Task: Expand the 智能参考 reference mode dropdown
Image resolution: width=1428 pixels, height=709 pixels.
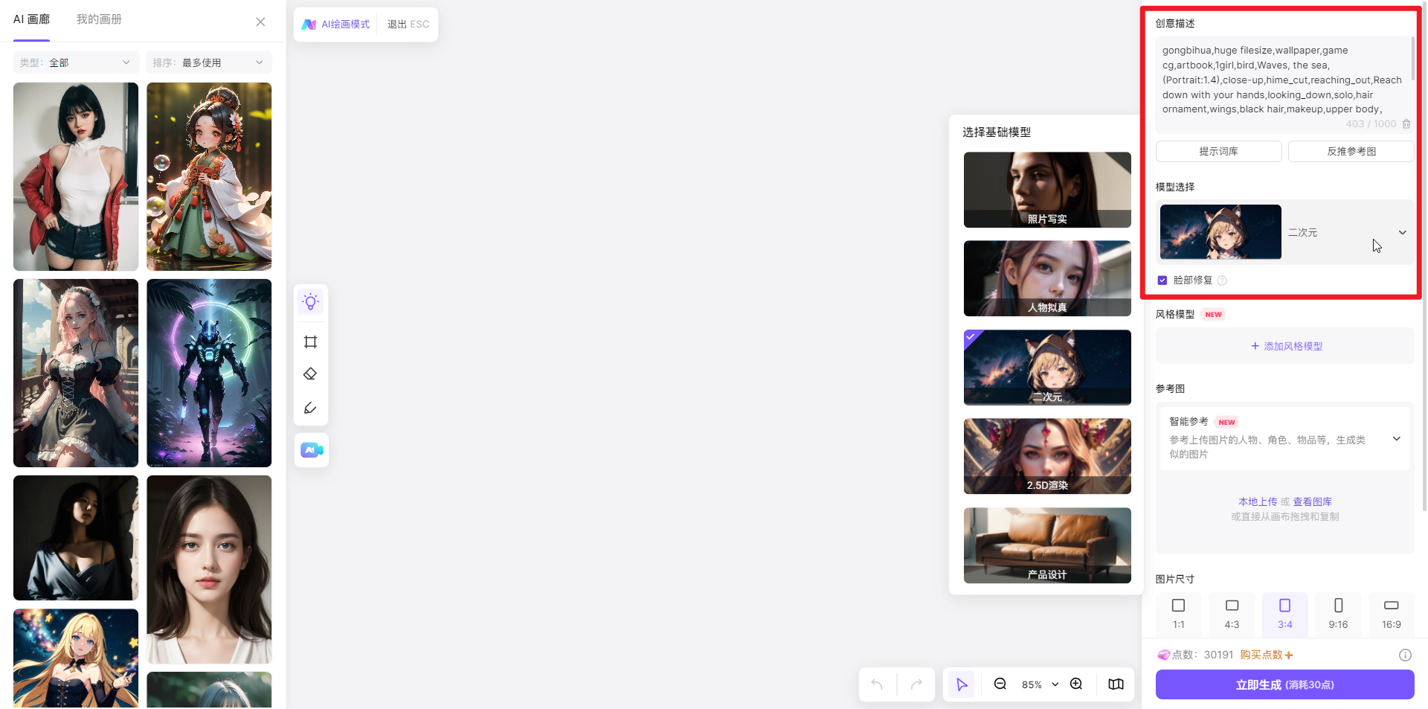Action: coord(1396,439)
